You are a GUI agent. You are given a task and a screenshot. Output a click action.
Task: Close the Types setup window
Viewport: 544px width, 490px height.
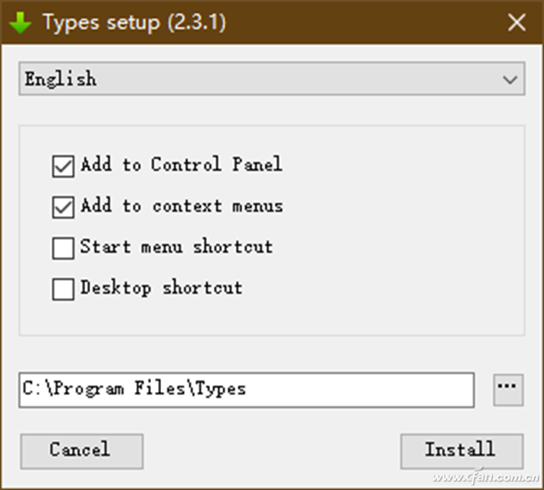pyautogui.click(x=517, y=23)
